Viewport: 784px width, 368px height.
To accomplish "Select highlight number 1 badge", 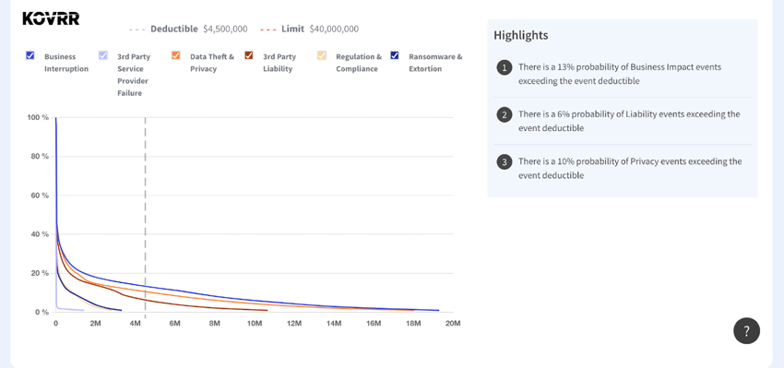I will pyautogui.click(x=505, y=67).
